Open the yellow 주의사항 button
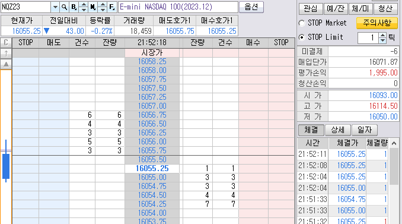 [377, 23]
